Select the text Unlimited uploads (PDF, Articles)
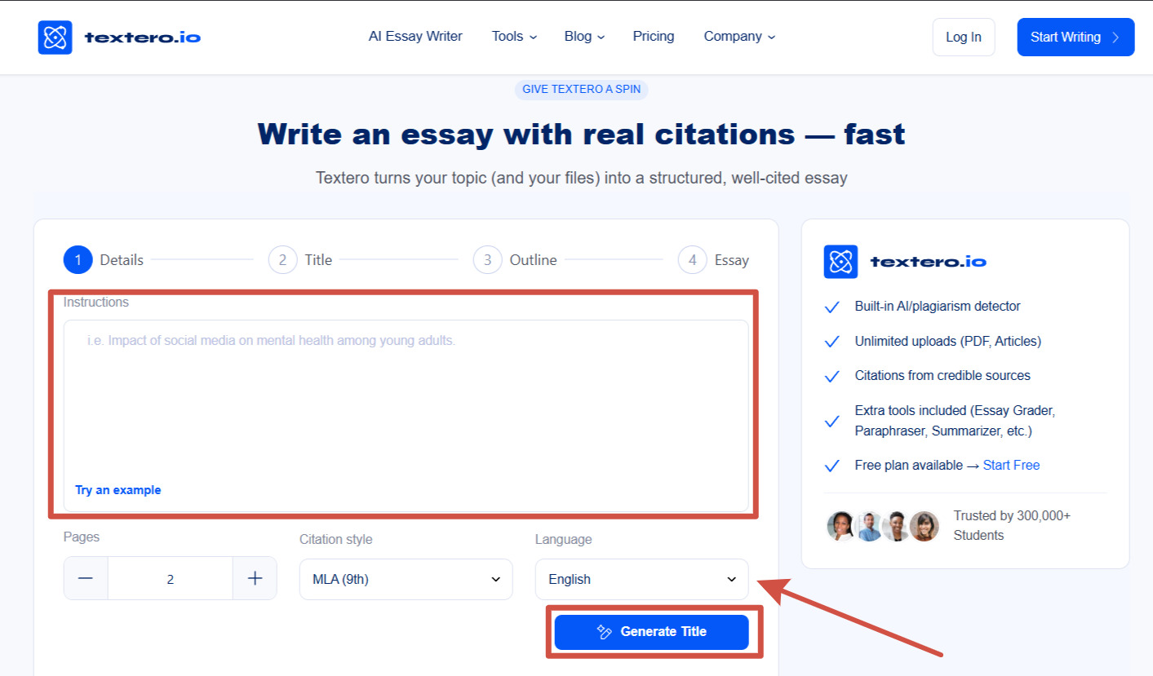The image size is (1153, 676). pyautogui.click(x=948, y=342)
